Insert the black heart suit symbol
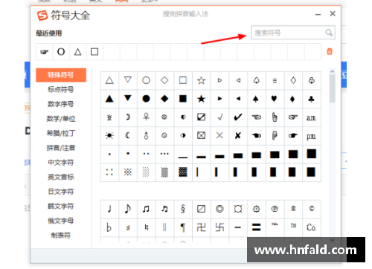 pos(275,99)
